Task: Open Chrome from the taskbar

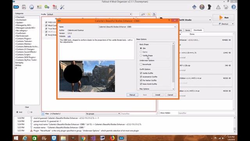Action: tap(83, 138)
